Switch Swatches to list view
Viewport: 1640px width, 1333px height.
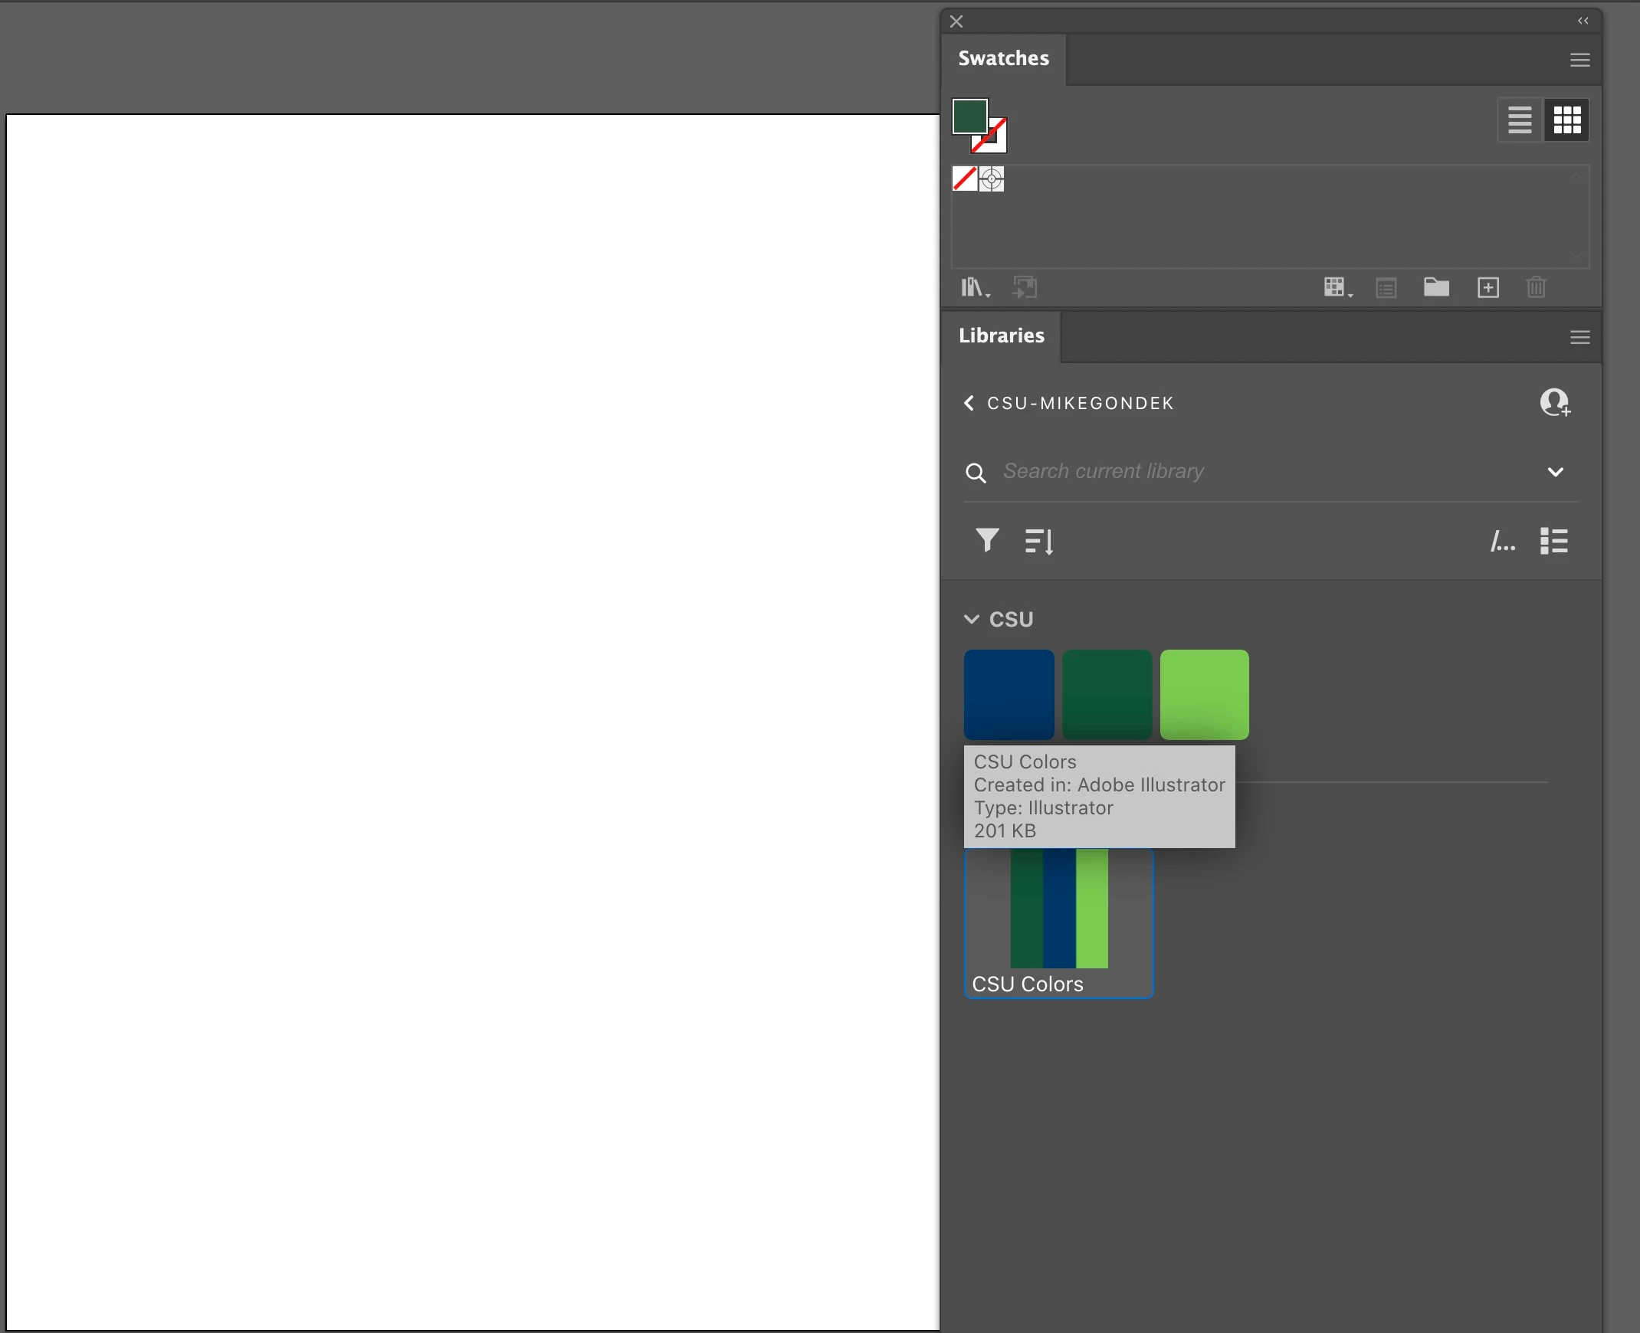(x=1520, y=120)
